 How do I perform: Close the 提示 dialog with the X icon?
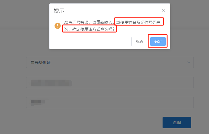[163, 10]
